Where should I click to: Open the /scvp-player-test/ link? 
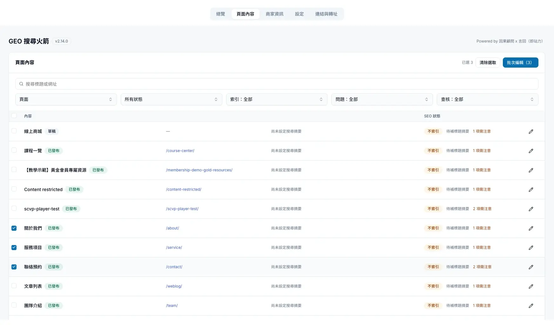(x=182, y=209)
